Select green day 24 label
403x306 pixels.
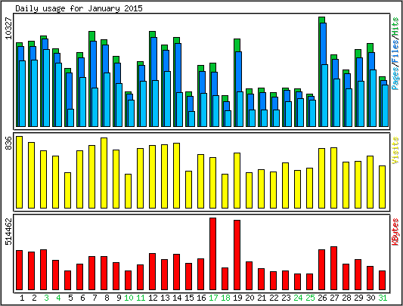[298, 298]
